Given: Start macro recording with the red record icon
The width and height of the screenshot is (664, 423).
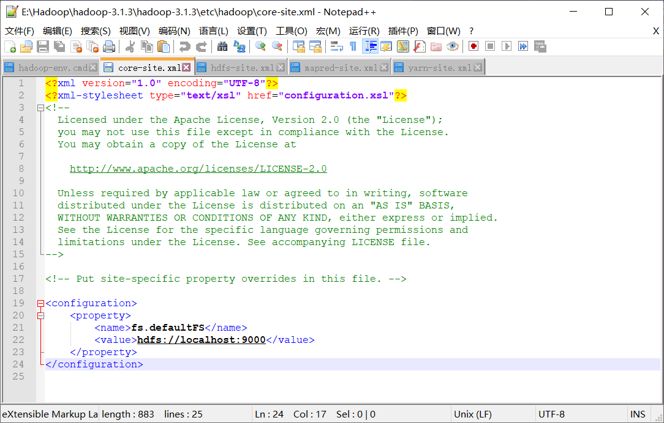Looking at the screenshot, I should (473, 46).
